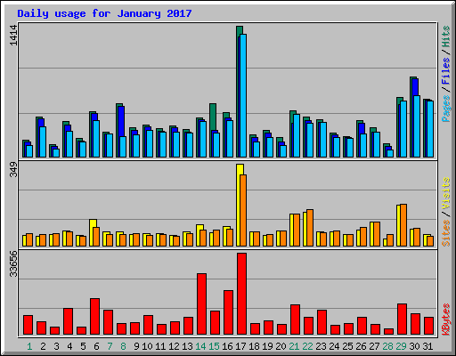This screenshot has height=356, width=456.
Task: Click the day 17 yellow visits bar
Action: (240, 205)
